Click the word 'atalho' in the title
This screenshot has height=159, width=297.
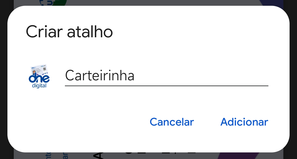pos(90,32)
